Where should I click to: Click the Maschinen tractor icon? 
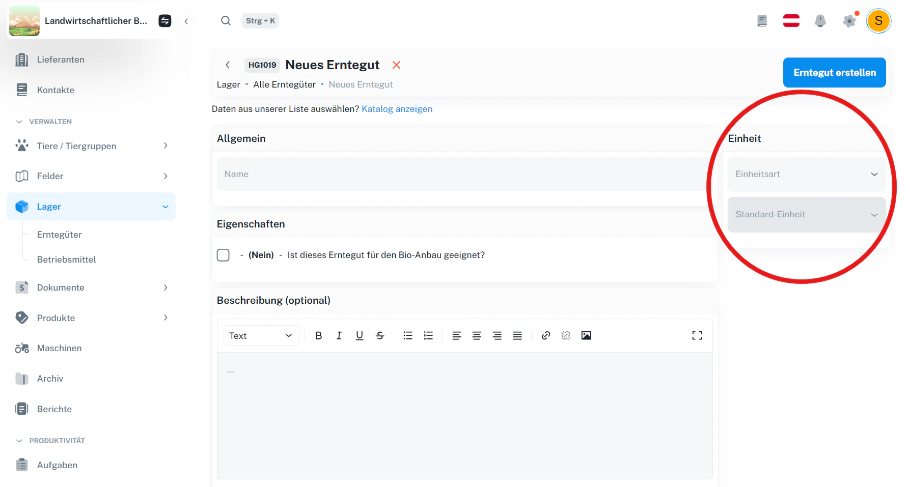(22, 348)
